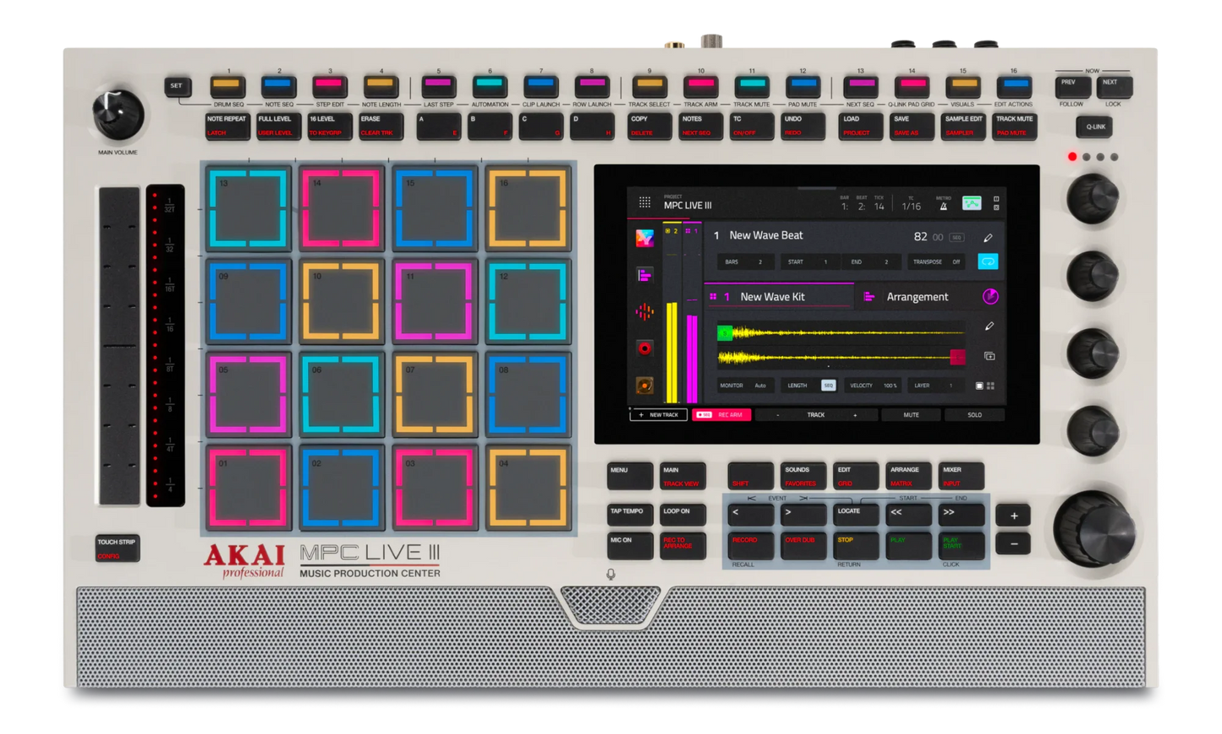Toggle the blue loop icon in the sequence panel
1222x734 pixels.
(x=988, y=261)
